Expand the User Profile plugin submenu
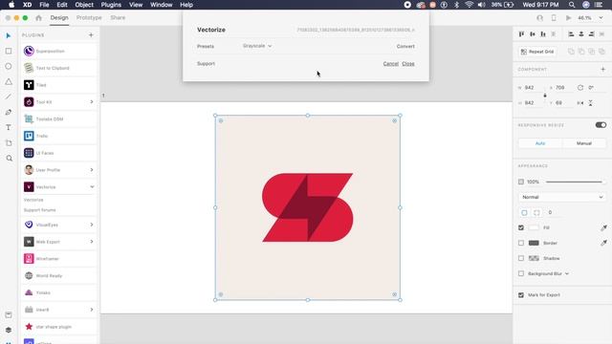The width and height of the screenshot is (612, 344). coord(92,170)
